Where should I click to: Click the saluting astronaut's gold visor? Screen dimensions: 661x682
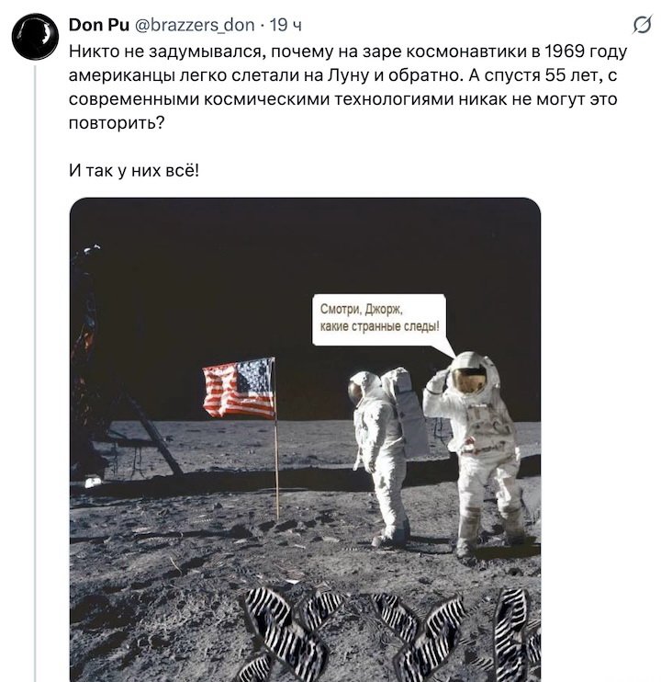[468, 380]
